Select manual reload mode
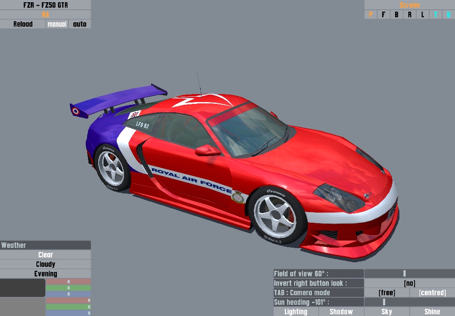The height and width of the screenshot is (316, 455). pyautogui.click(x=57, y=24)
